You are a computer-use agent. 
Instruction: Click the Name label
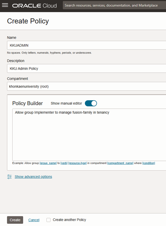point(12,37)
